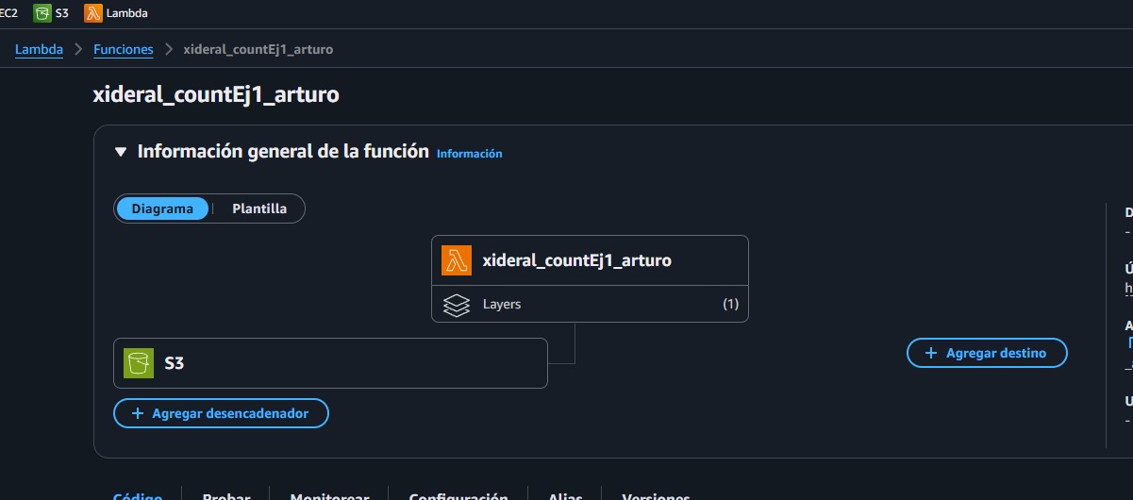Switch to the Configuración tab
1133x500 pixels.
pos(458,495)
